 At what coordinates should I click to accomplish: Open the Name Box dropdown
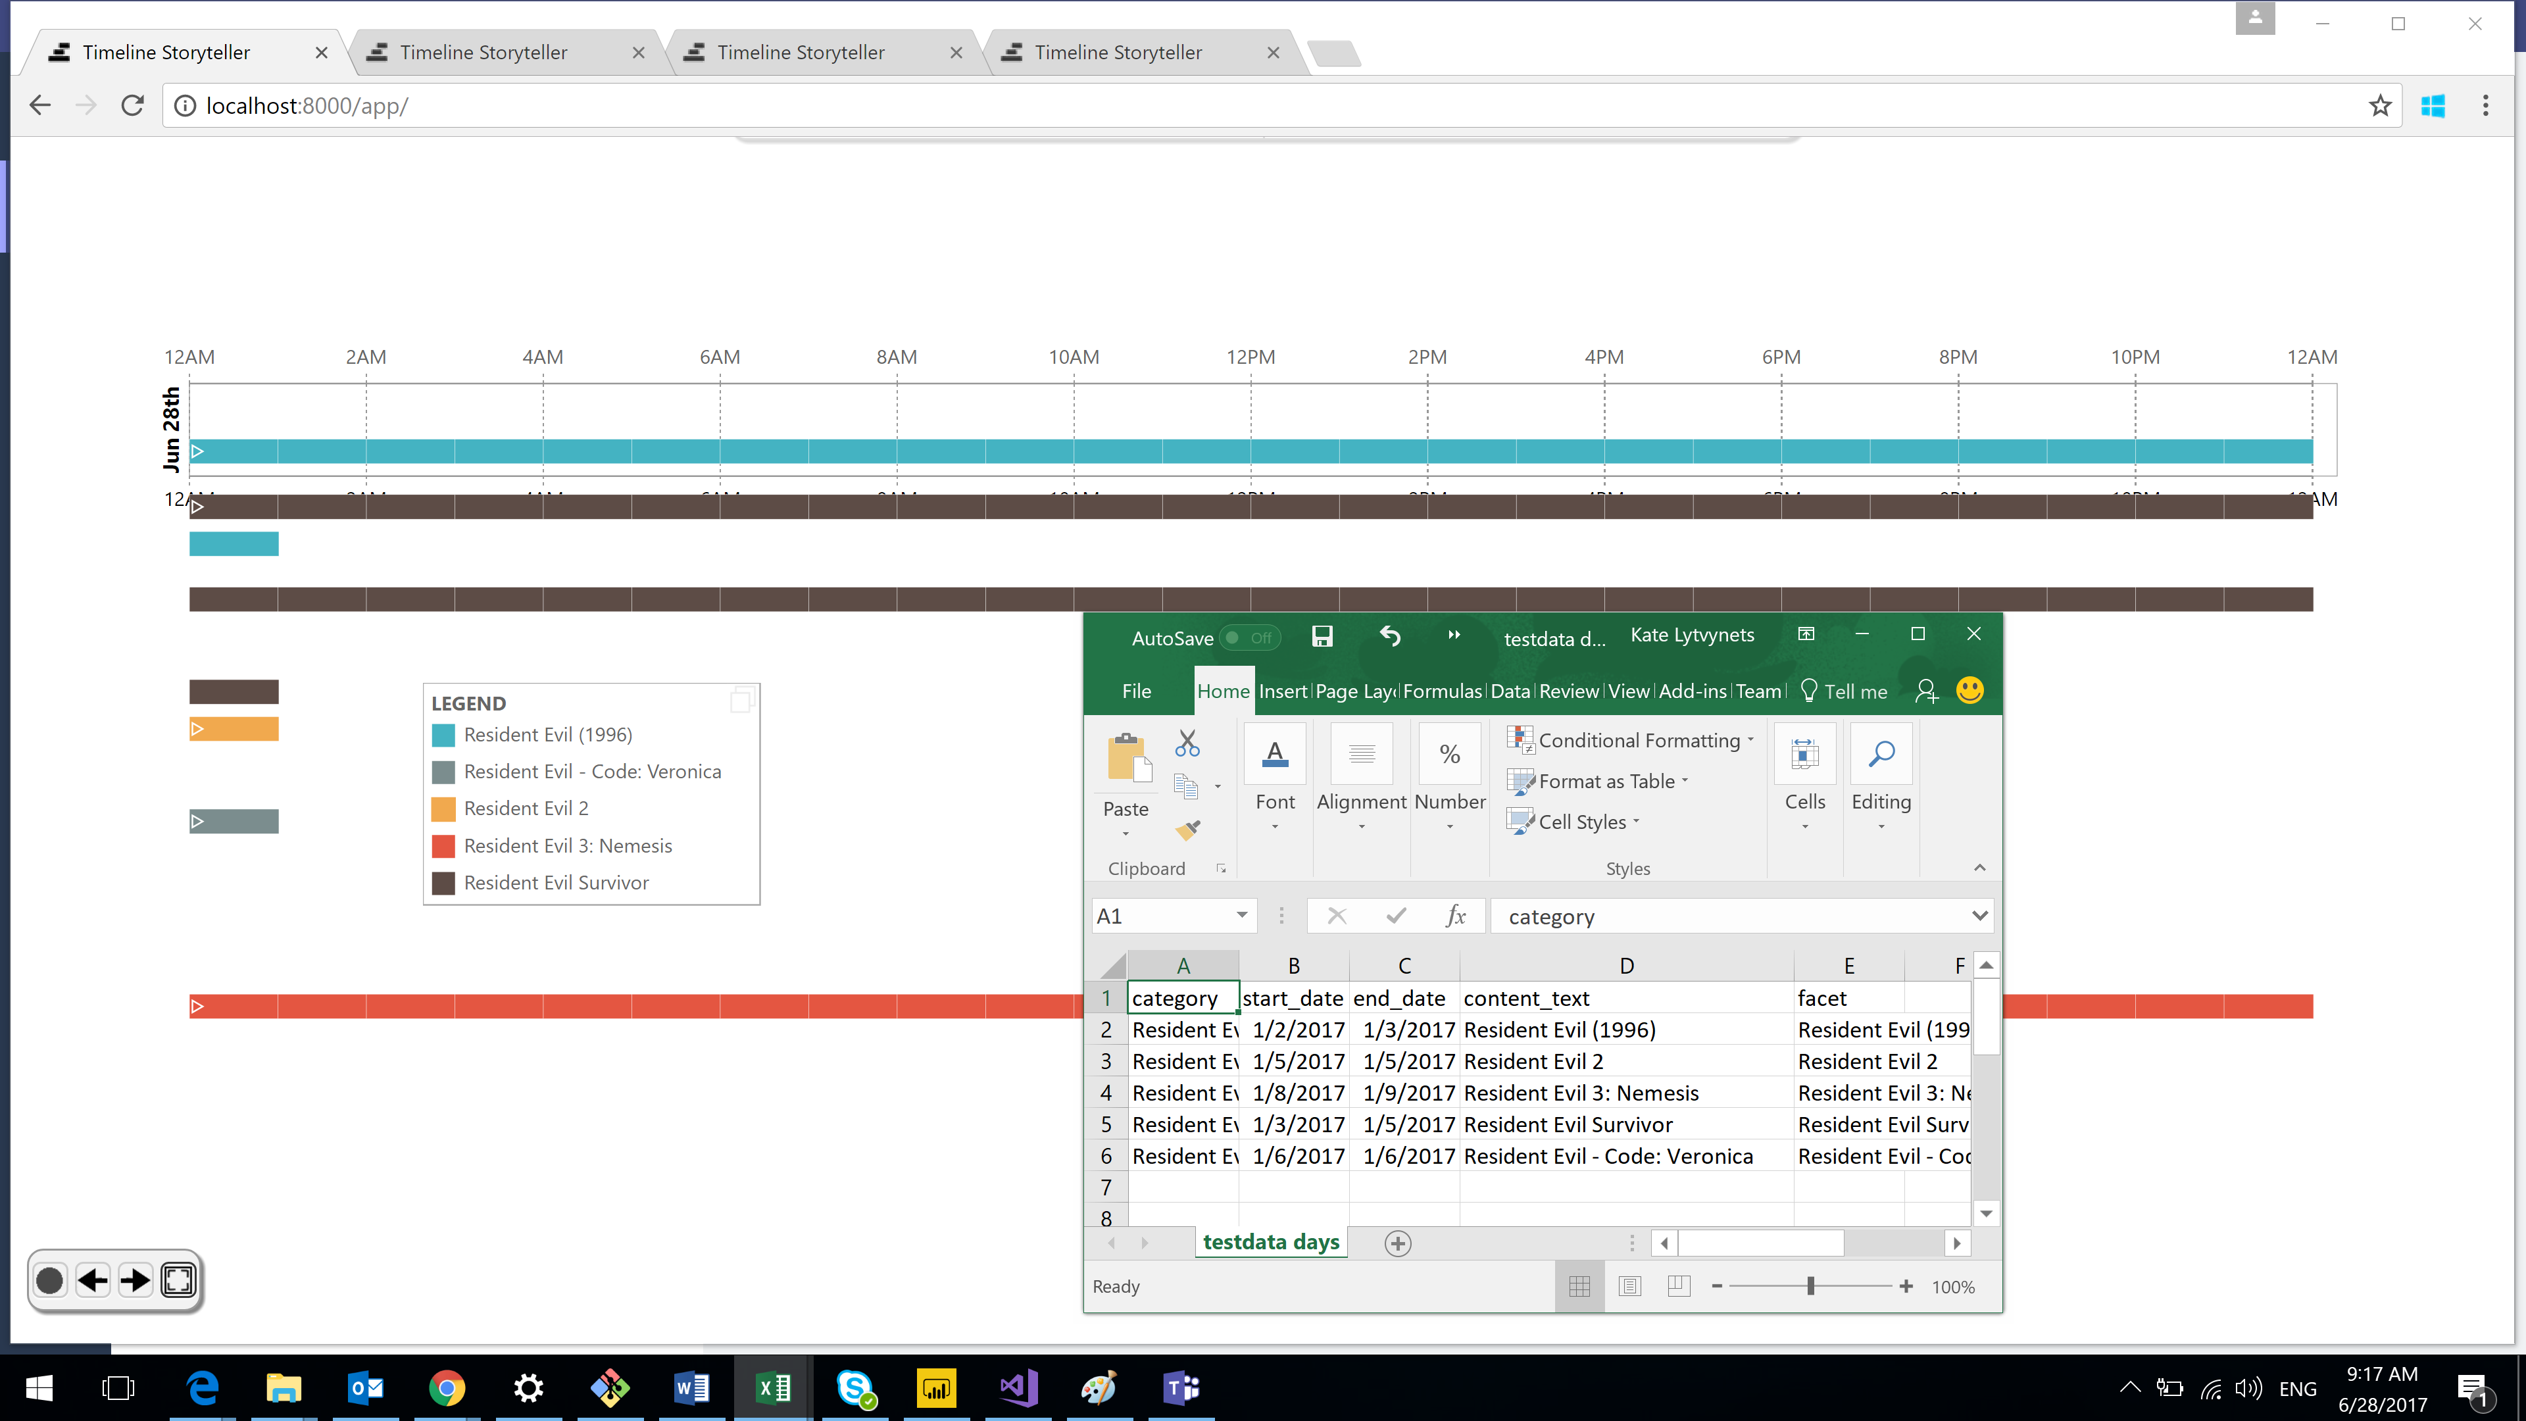pyautogui.click(x=1241, y=916)
